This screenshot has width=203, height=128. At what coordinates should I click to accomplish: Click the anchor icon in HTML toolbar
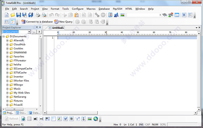coord(84,119)
